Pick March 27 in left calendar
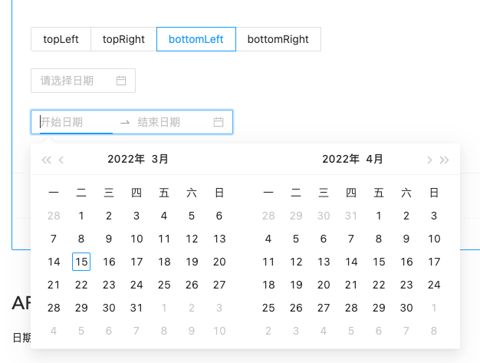 (x=219, y=285)
